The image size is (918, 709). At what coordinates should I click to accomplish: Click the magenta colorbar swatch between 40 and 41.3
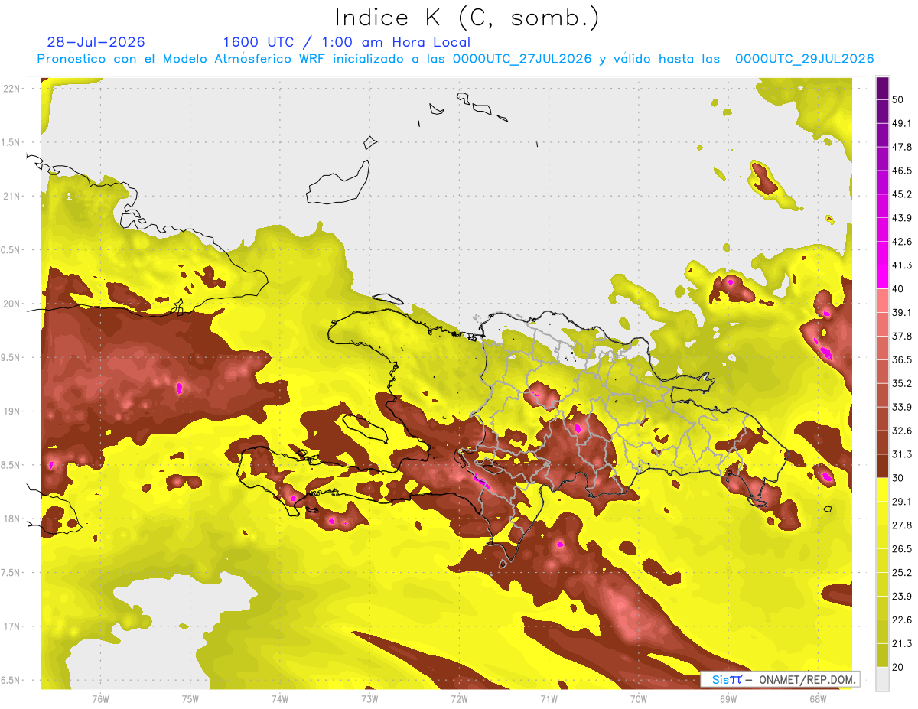[x=882, y=277]
